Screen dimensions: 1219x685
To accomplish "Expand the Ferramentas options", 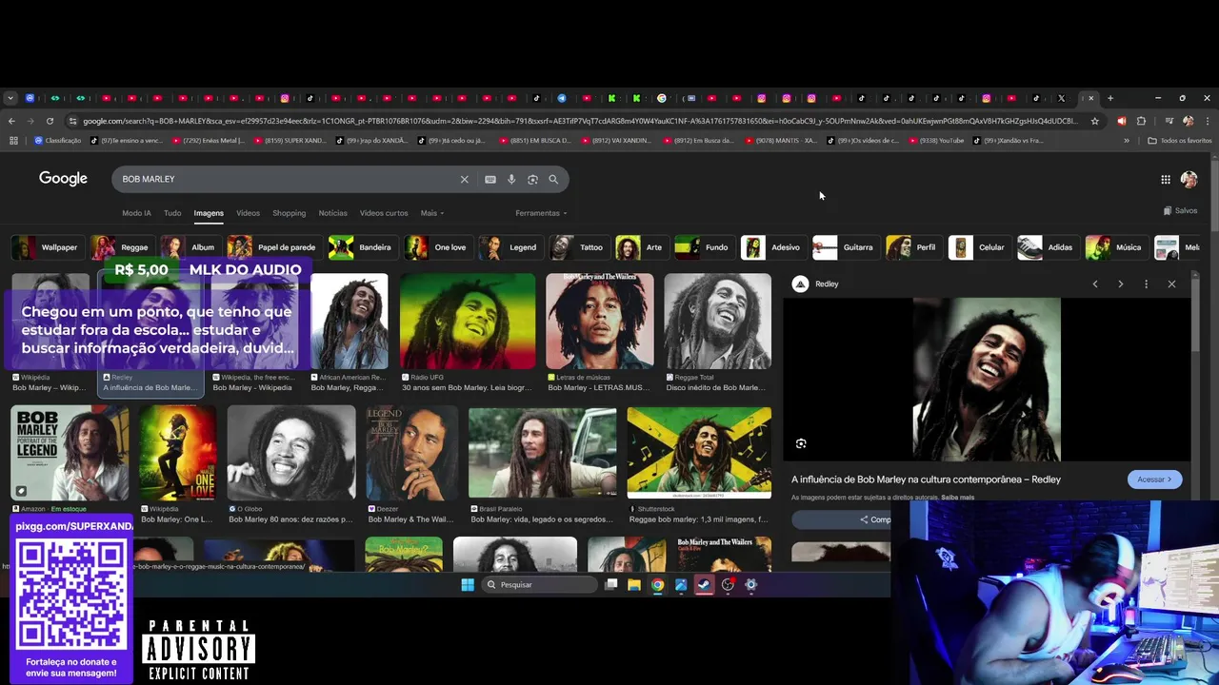I will pos(541,213).
